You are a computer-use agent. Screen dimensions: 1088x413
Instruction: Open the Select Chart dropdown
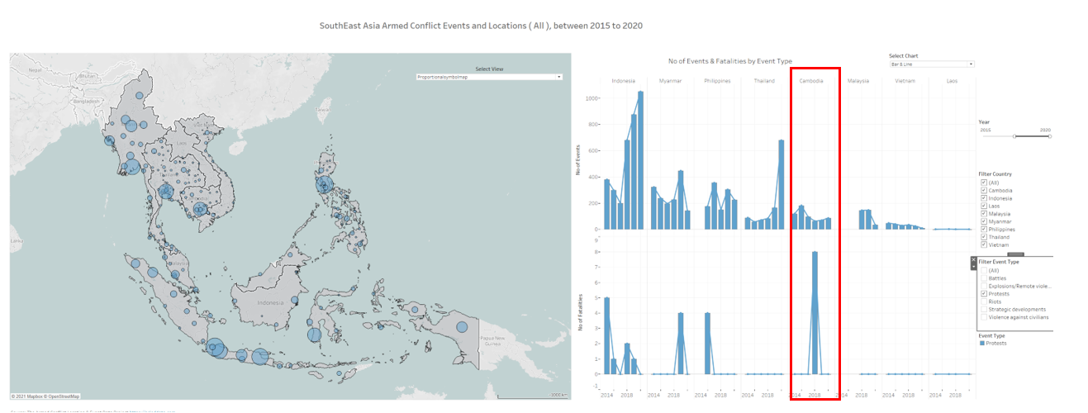click(931, 64)
